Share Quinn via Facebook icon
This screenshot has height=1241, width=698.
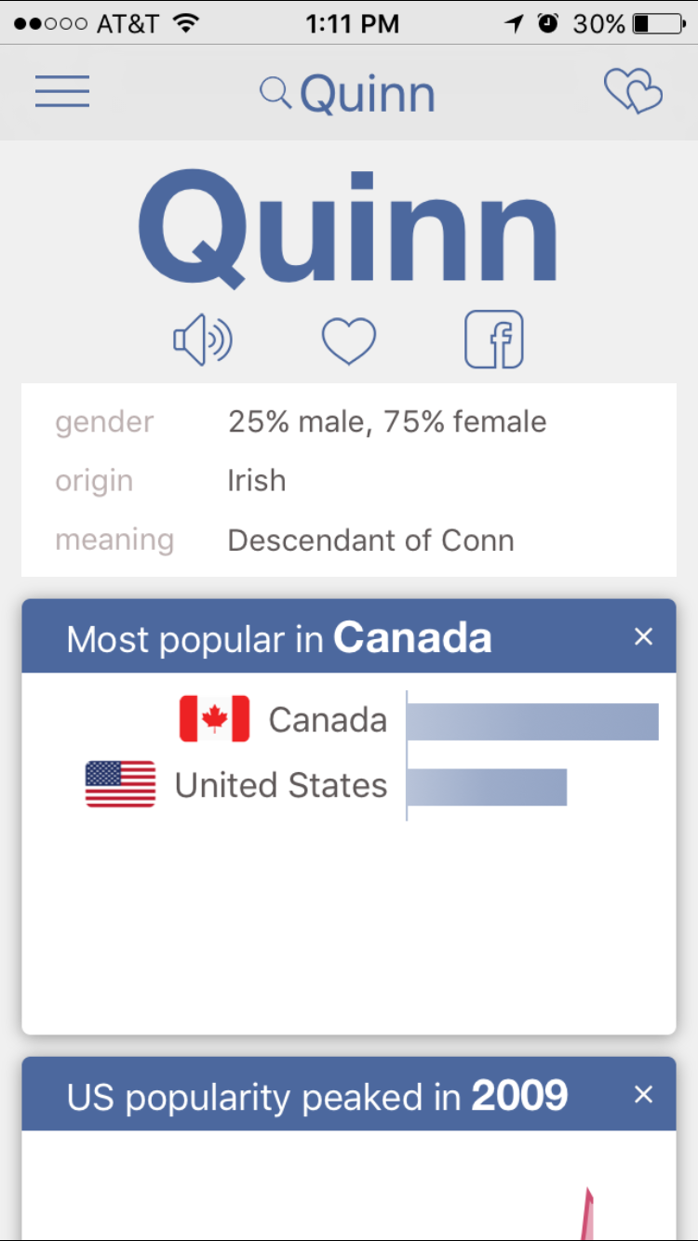point(494,340)
